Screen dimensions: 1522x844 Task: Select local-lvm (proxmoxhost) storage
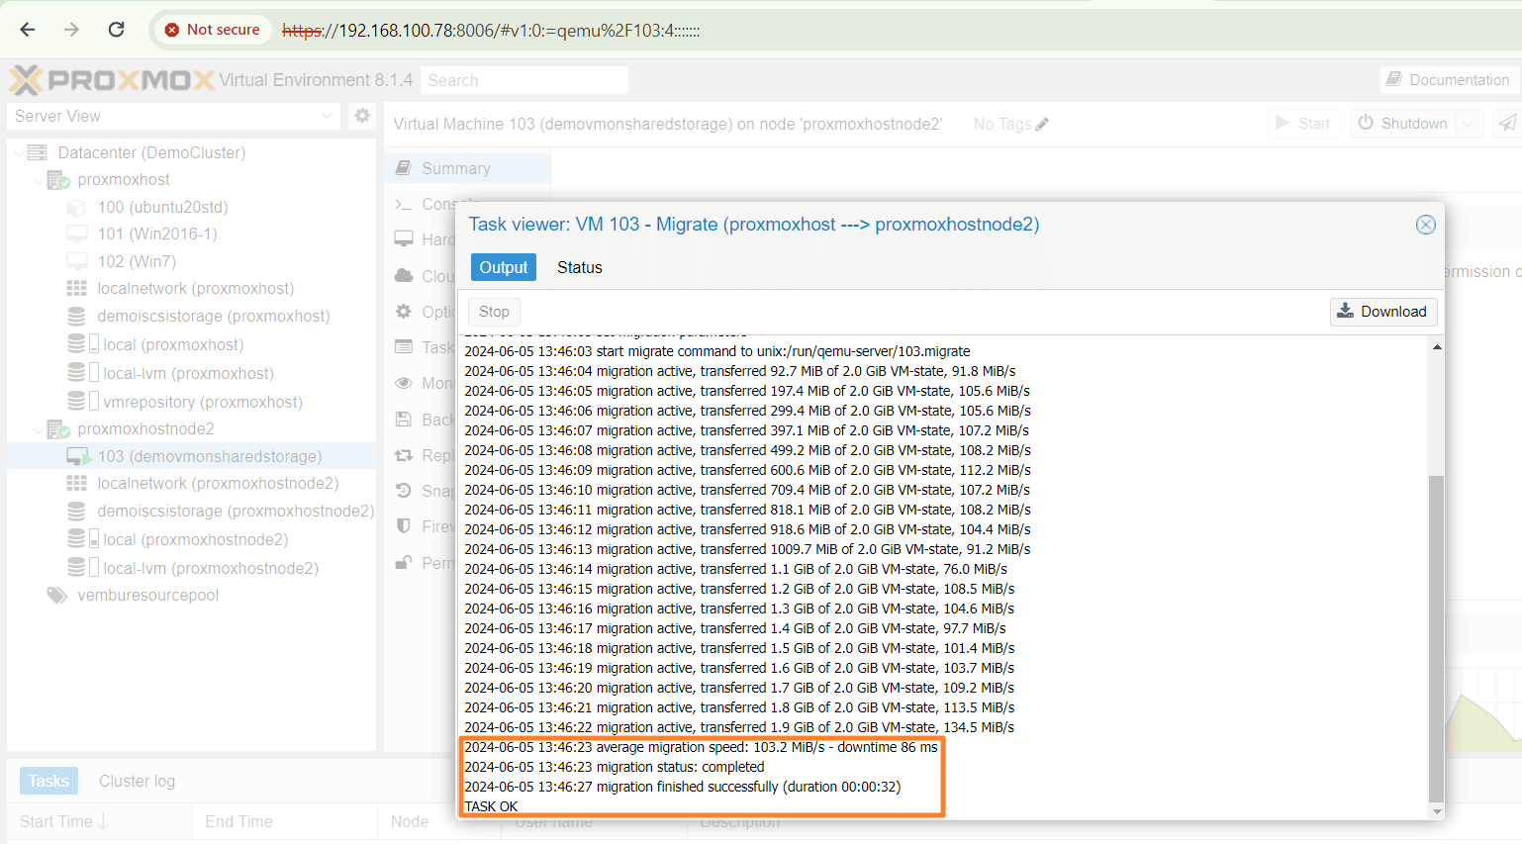coord(188,373)
